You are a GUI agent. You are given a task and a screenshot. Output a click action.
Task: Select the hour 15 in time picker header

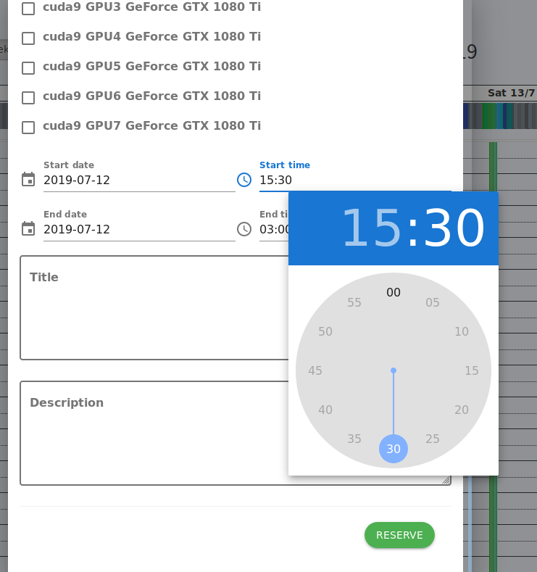[x=372, y=227]
